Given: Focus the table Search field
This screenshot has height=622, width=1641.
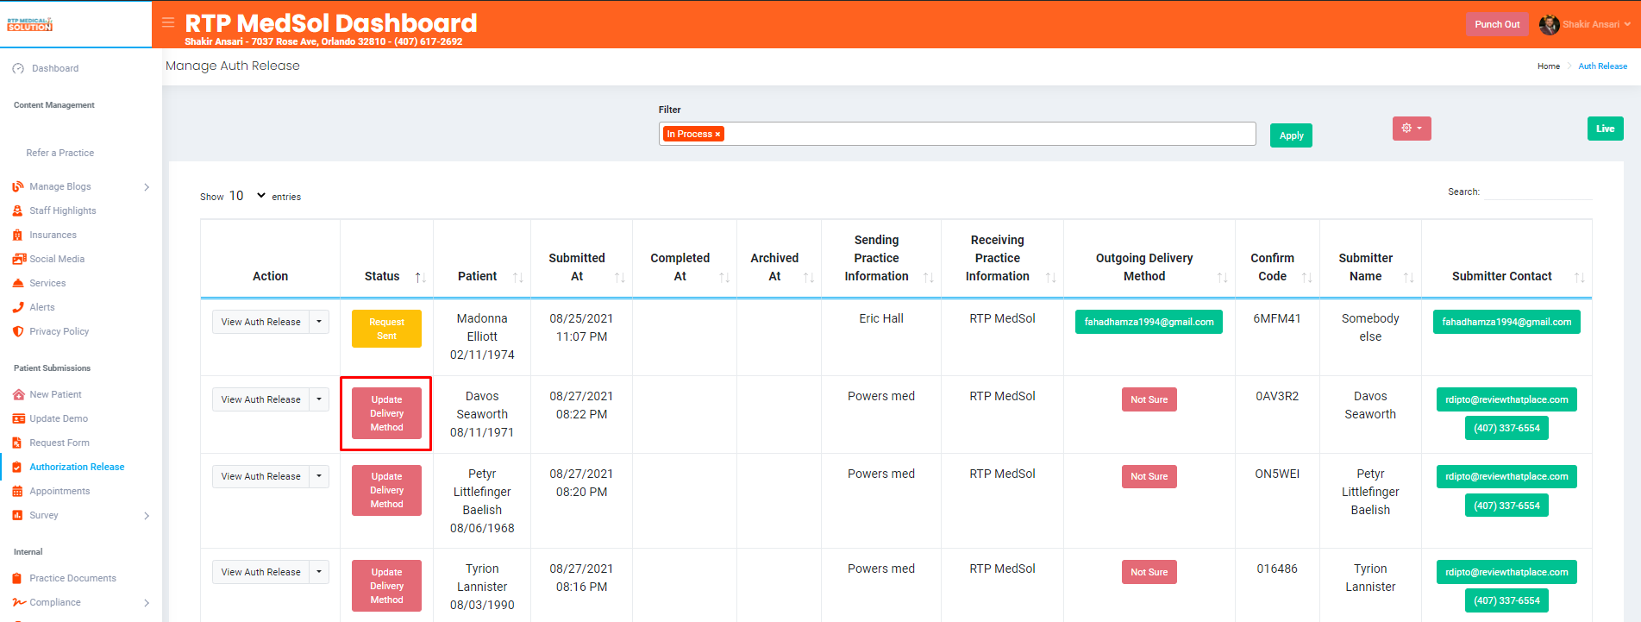Looking at the screenshot, I should click(x=1538, y=192).
